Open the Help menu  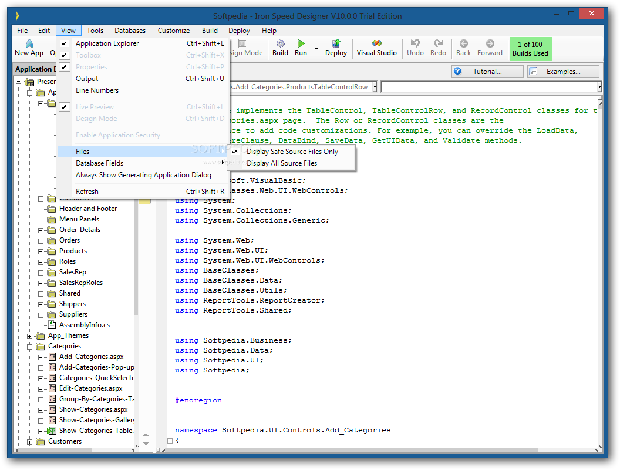click(x=269, y=31)
